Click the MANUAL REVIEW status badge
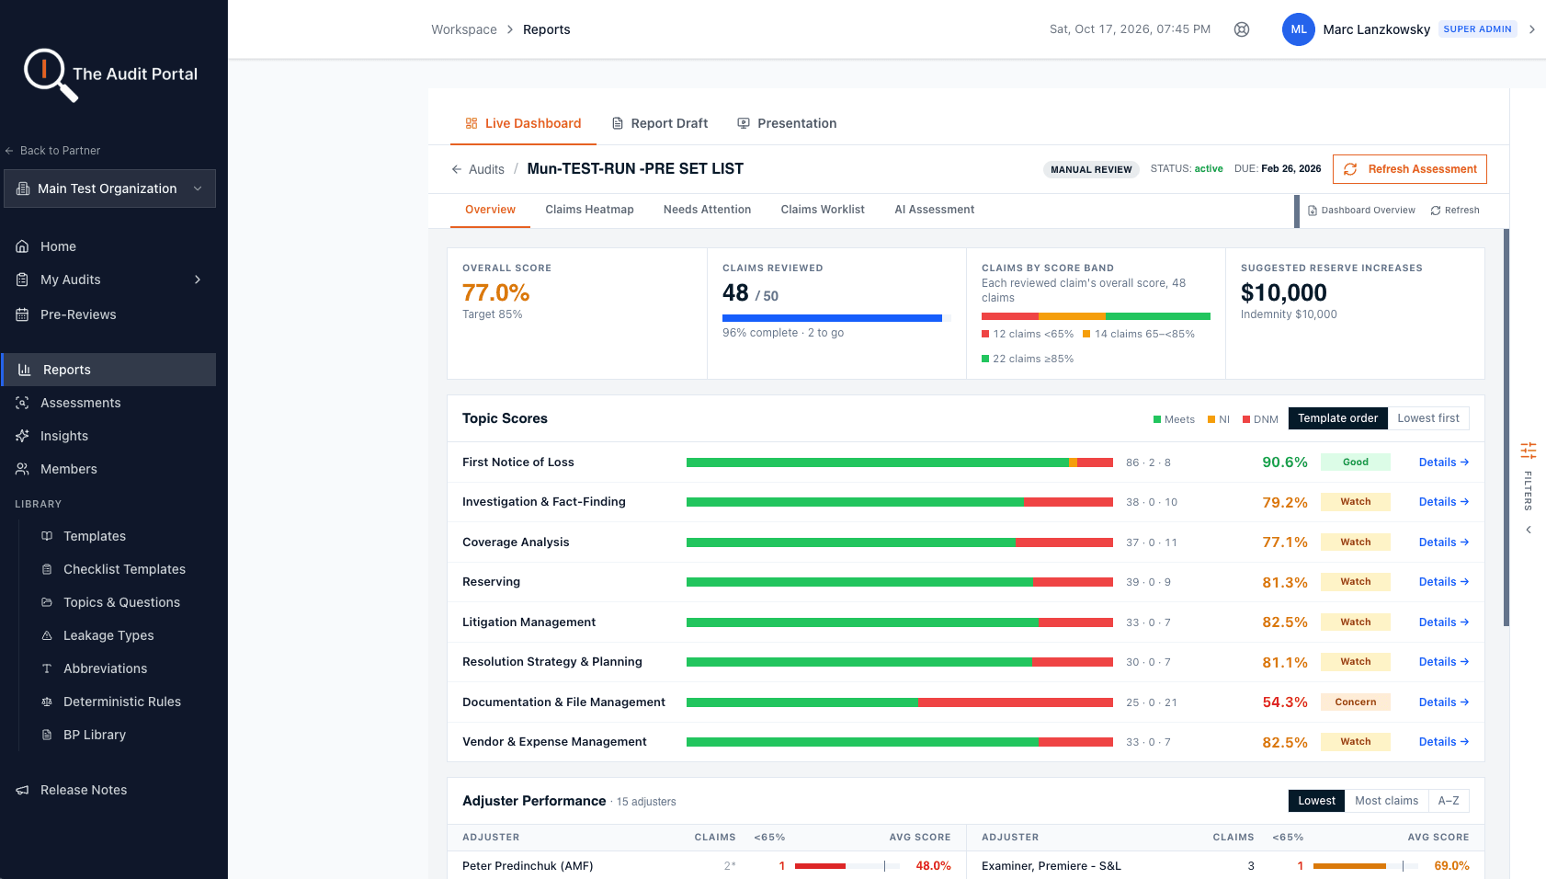Viewport: 1546px width, 879px height. (x=1091, y=169)
